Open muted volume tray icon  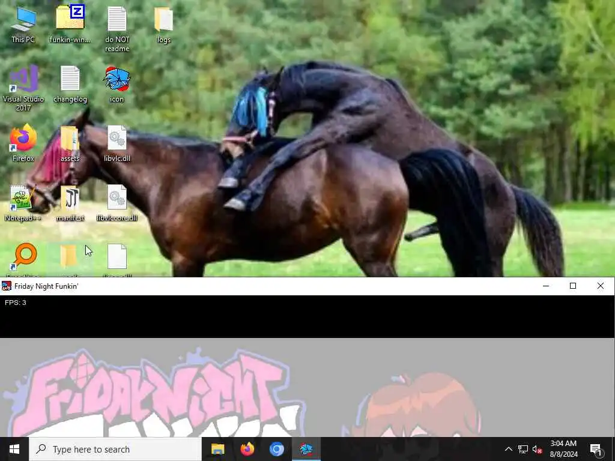537,449
